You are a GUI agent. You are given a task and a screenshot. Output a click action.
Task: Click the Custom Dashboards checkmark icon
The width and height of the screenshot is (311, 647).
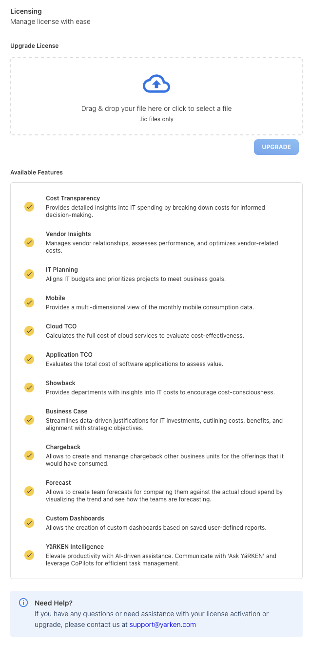point(29,523)
